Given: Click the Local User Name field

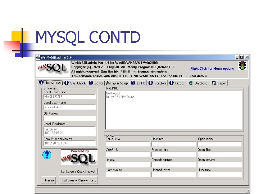Looking at the screenshot, I should (69, 107).
